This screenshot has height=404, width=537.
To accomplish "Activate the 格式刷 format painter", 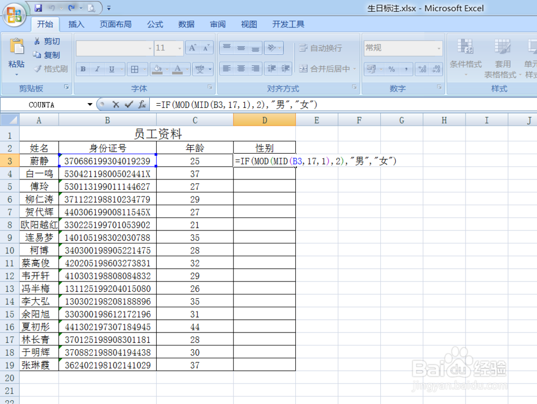I will click(50, 69).
